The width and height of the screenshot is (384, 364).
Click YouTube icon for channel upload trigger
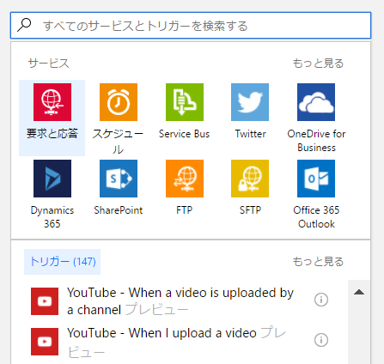click(45, 301)
